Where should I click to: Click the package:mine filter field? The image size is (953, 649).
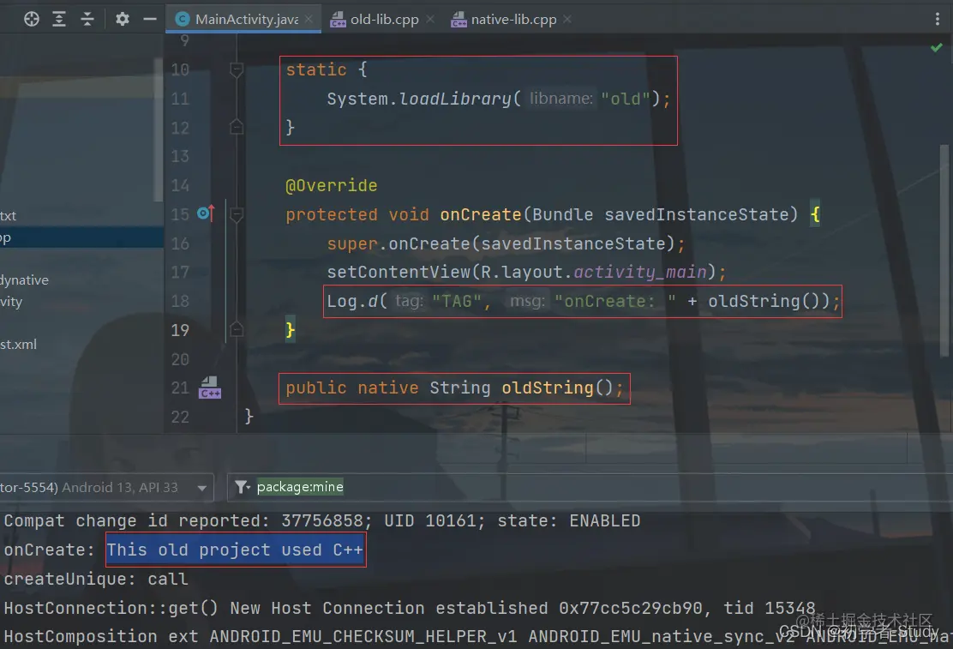[x=300, y=487]
